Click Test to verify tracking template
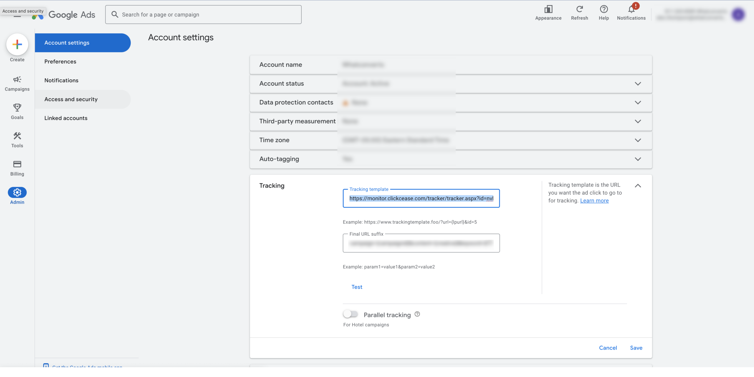 357,287
